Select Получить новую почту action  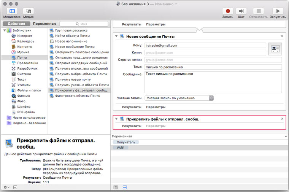pos(73,79)
